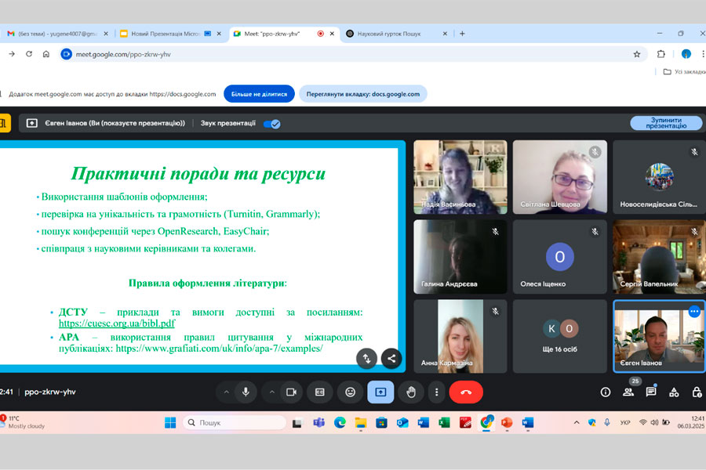Screen dimensions: 706x470
Task: Open the emoji reactions panel
Action: coord(351,392)
